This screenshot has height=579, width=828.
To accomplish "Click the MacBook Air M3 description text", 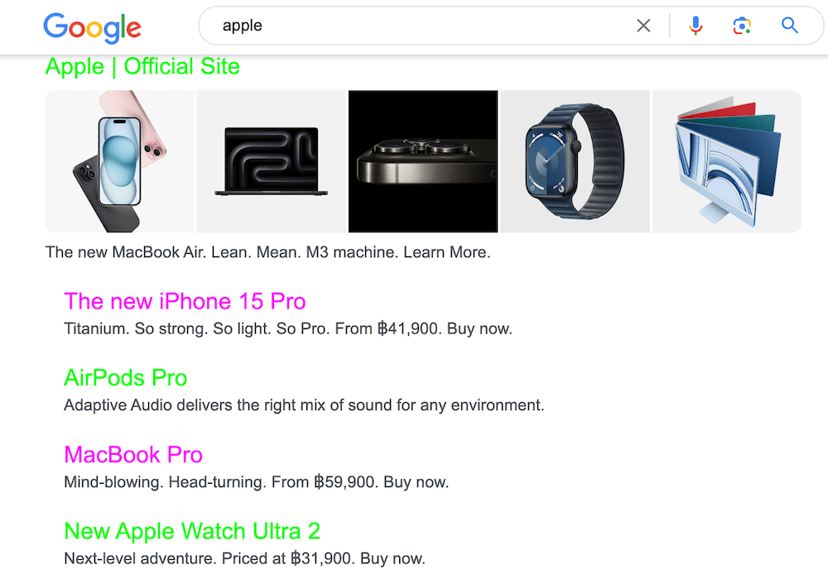I will coord(267,252).
